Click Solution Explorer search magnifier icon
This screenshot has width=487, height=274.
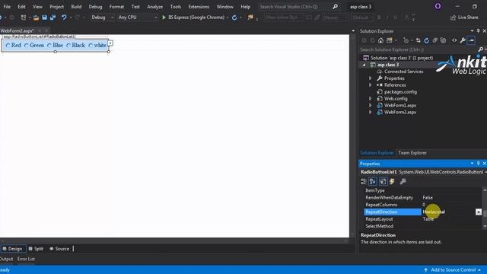pyautogui.click(x=481, y=49)
